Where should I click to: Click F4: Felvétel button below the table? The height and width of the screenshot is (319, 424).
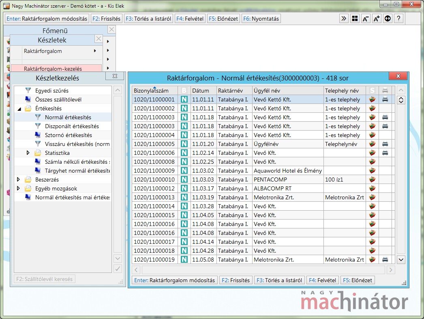[323, 280]
